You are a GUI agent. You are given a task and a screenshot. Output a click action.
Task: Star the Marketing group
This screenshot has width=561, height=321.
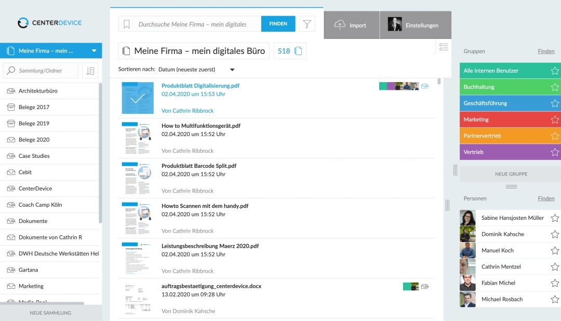click(555, 119)
